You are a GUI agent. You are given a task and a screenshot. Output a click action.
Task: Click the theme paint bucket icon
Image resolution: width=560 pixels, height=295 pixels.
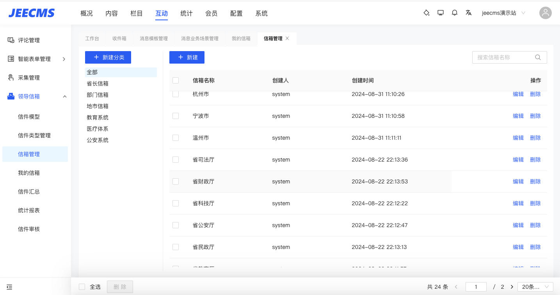[x=427, y=13]
